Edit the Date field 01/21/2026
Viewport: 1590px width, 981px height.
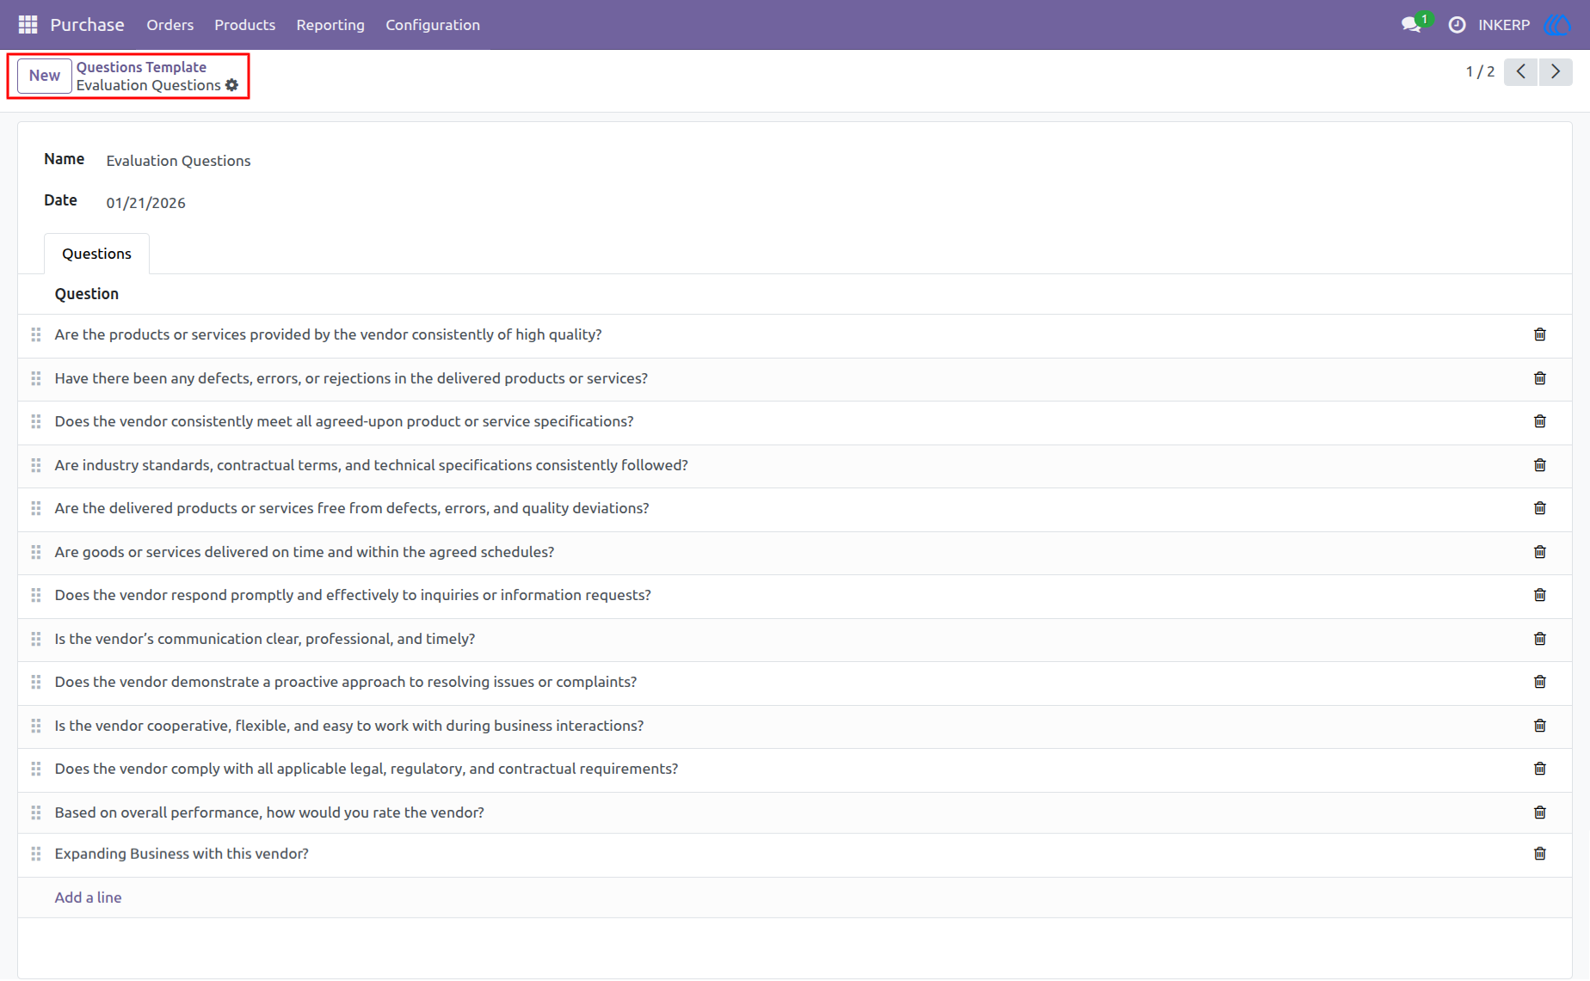pyautogui.click(x=145, y=203)
